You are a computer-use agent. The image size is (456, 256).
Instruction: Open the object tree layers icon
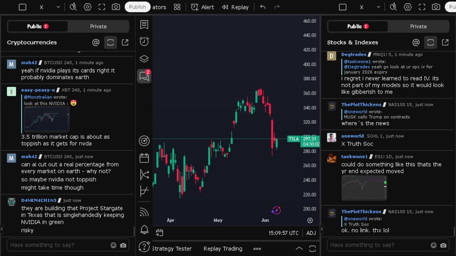[144, 59]
